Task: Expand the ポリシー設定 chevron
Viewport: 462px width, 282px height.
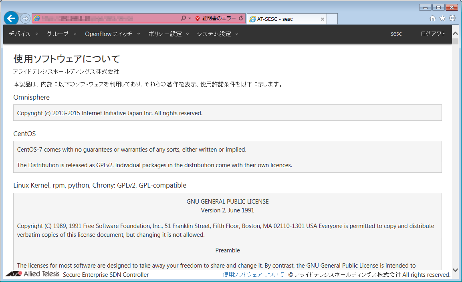Action: click(x=188, y=34)
